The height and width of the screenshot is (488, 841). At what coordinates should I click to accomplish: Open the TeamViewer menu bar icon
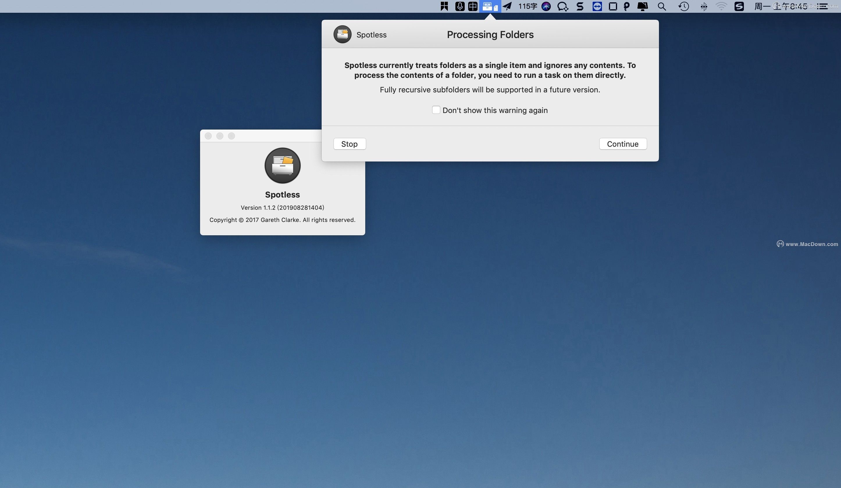597,6
